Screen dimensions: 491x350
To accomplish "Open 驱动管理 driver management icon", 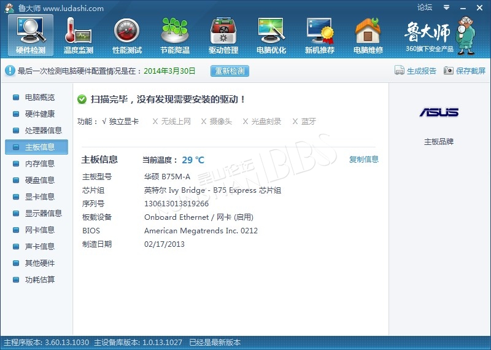I will (223, 35).
